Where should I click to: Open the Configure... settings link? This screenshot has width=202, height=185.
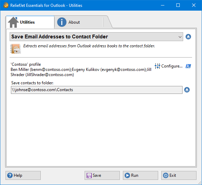point(172,66)
